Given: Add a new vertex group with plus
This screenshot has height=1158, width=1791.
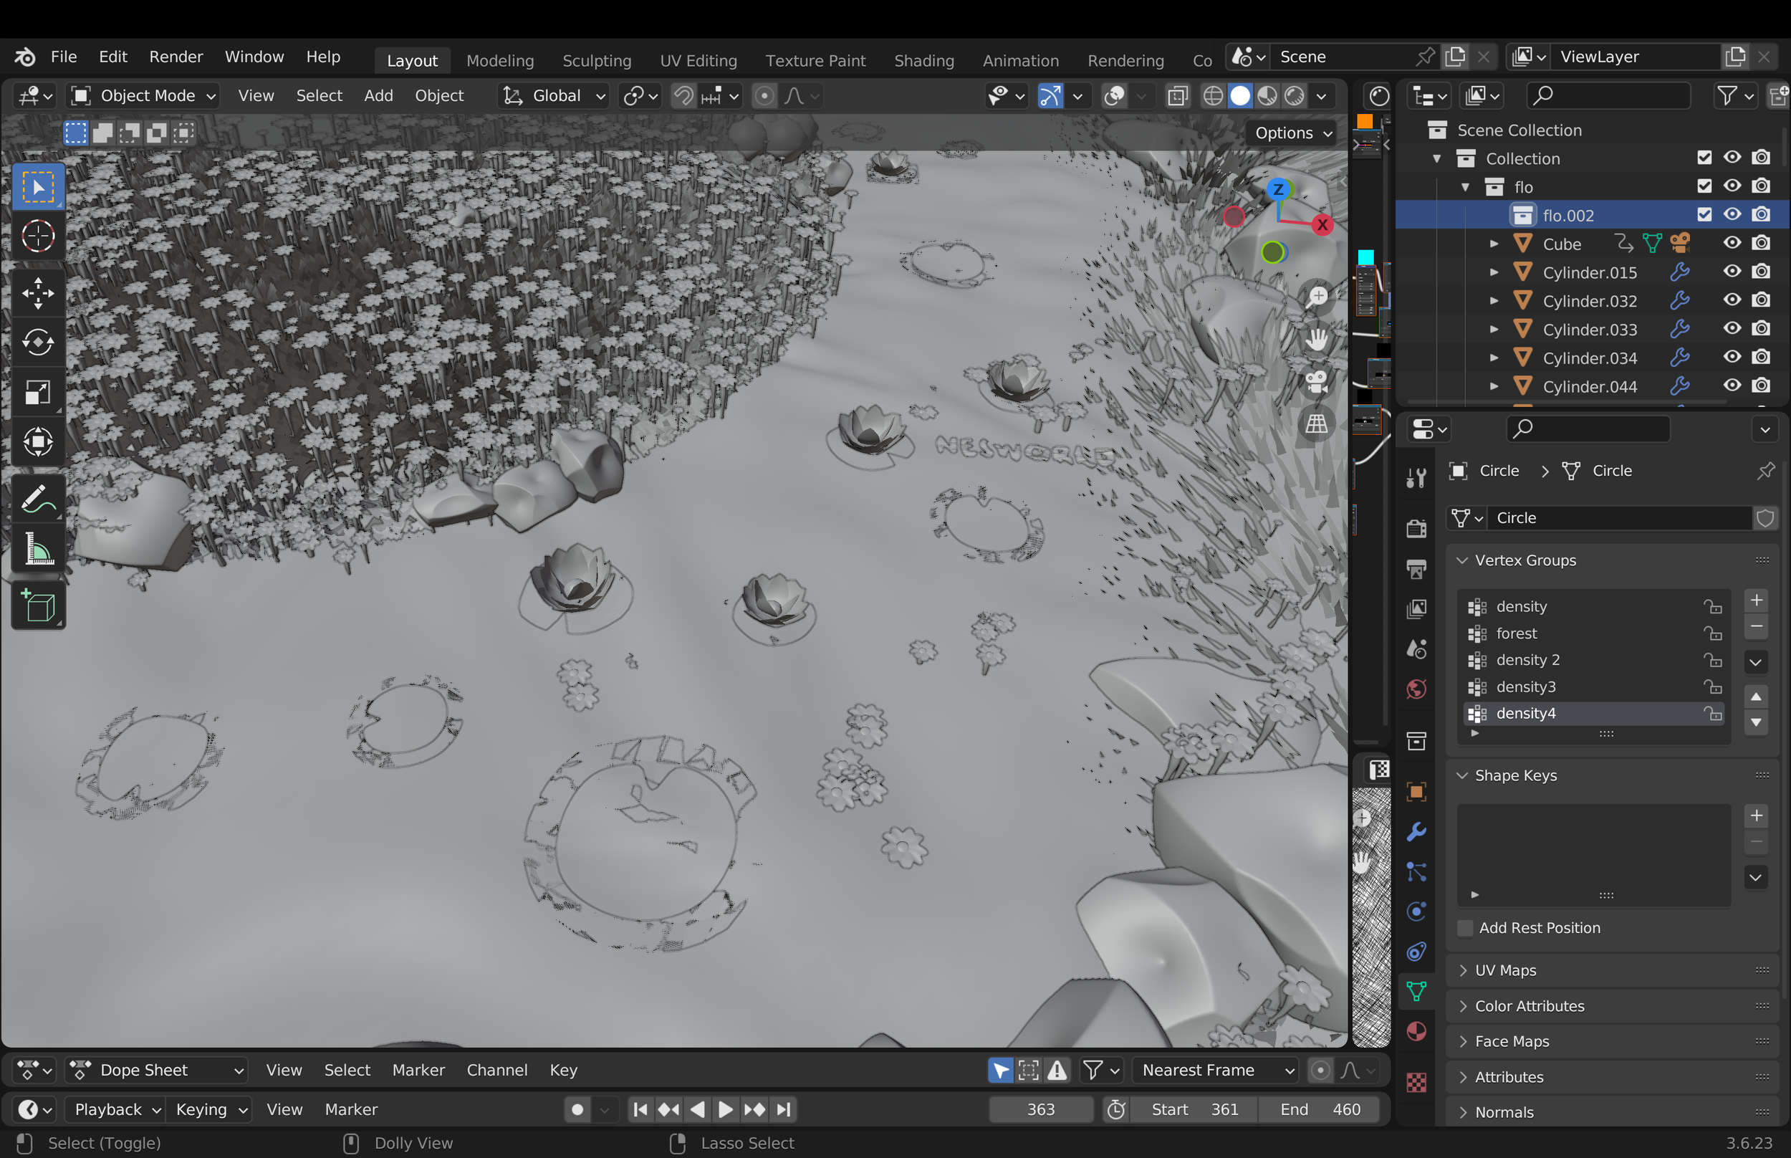Looking at the screenshot, I should pos(1756,600).
